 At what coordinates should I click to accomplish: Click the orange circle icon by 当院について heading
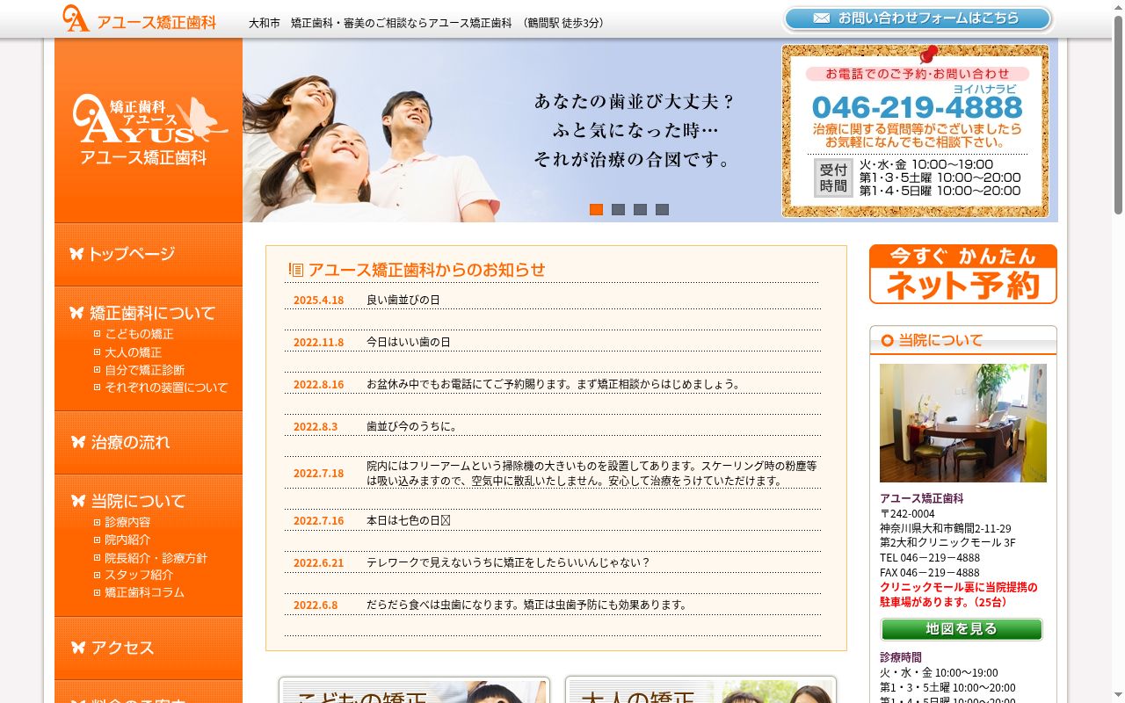[887, 340]
